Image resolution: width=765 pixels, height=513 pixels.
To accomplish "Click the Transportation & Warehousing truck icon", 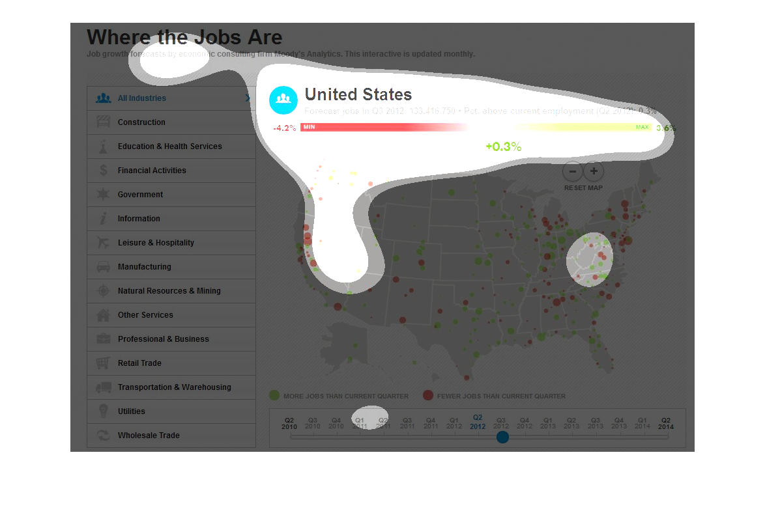I will click(103, 387).
